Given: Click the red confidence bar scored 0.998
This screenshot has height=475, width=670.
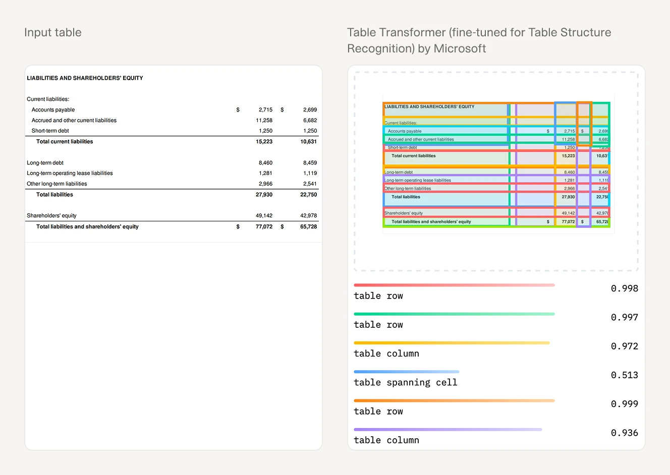Looking at the screenshot, I should point(454,285).
